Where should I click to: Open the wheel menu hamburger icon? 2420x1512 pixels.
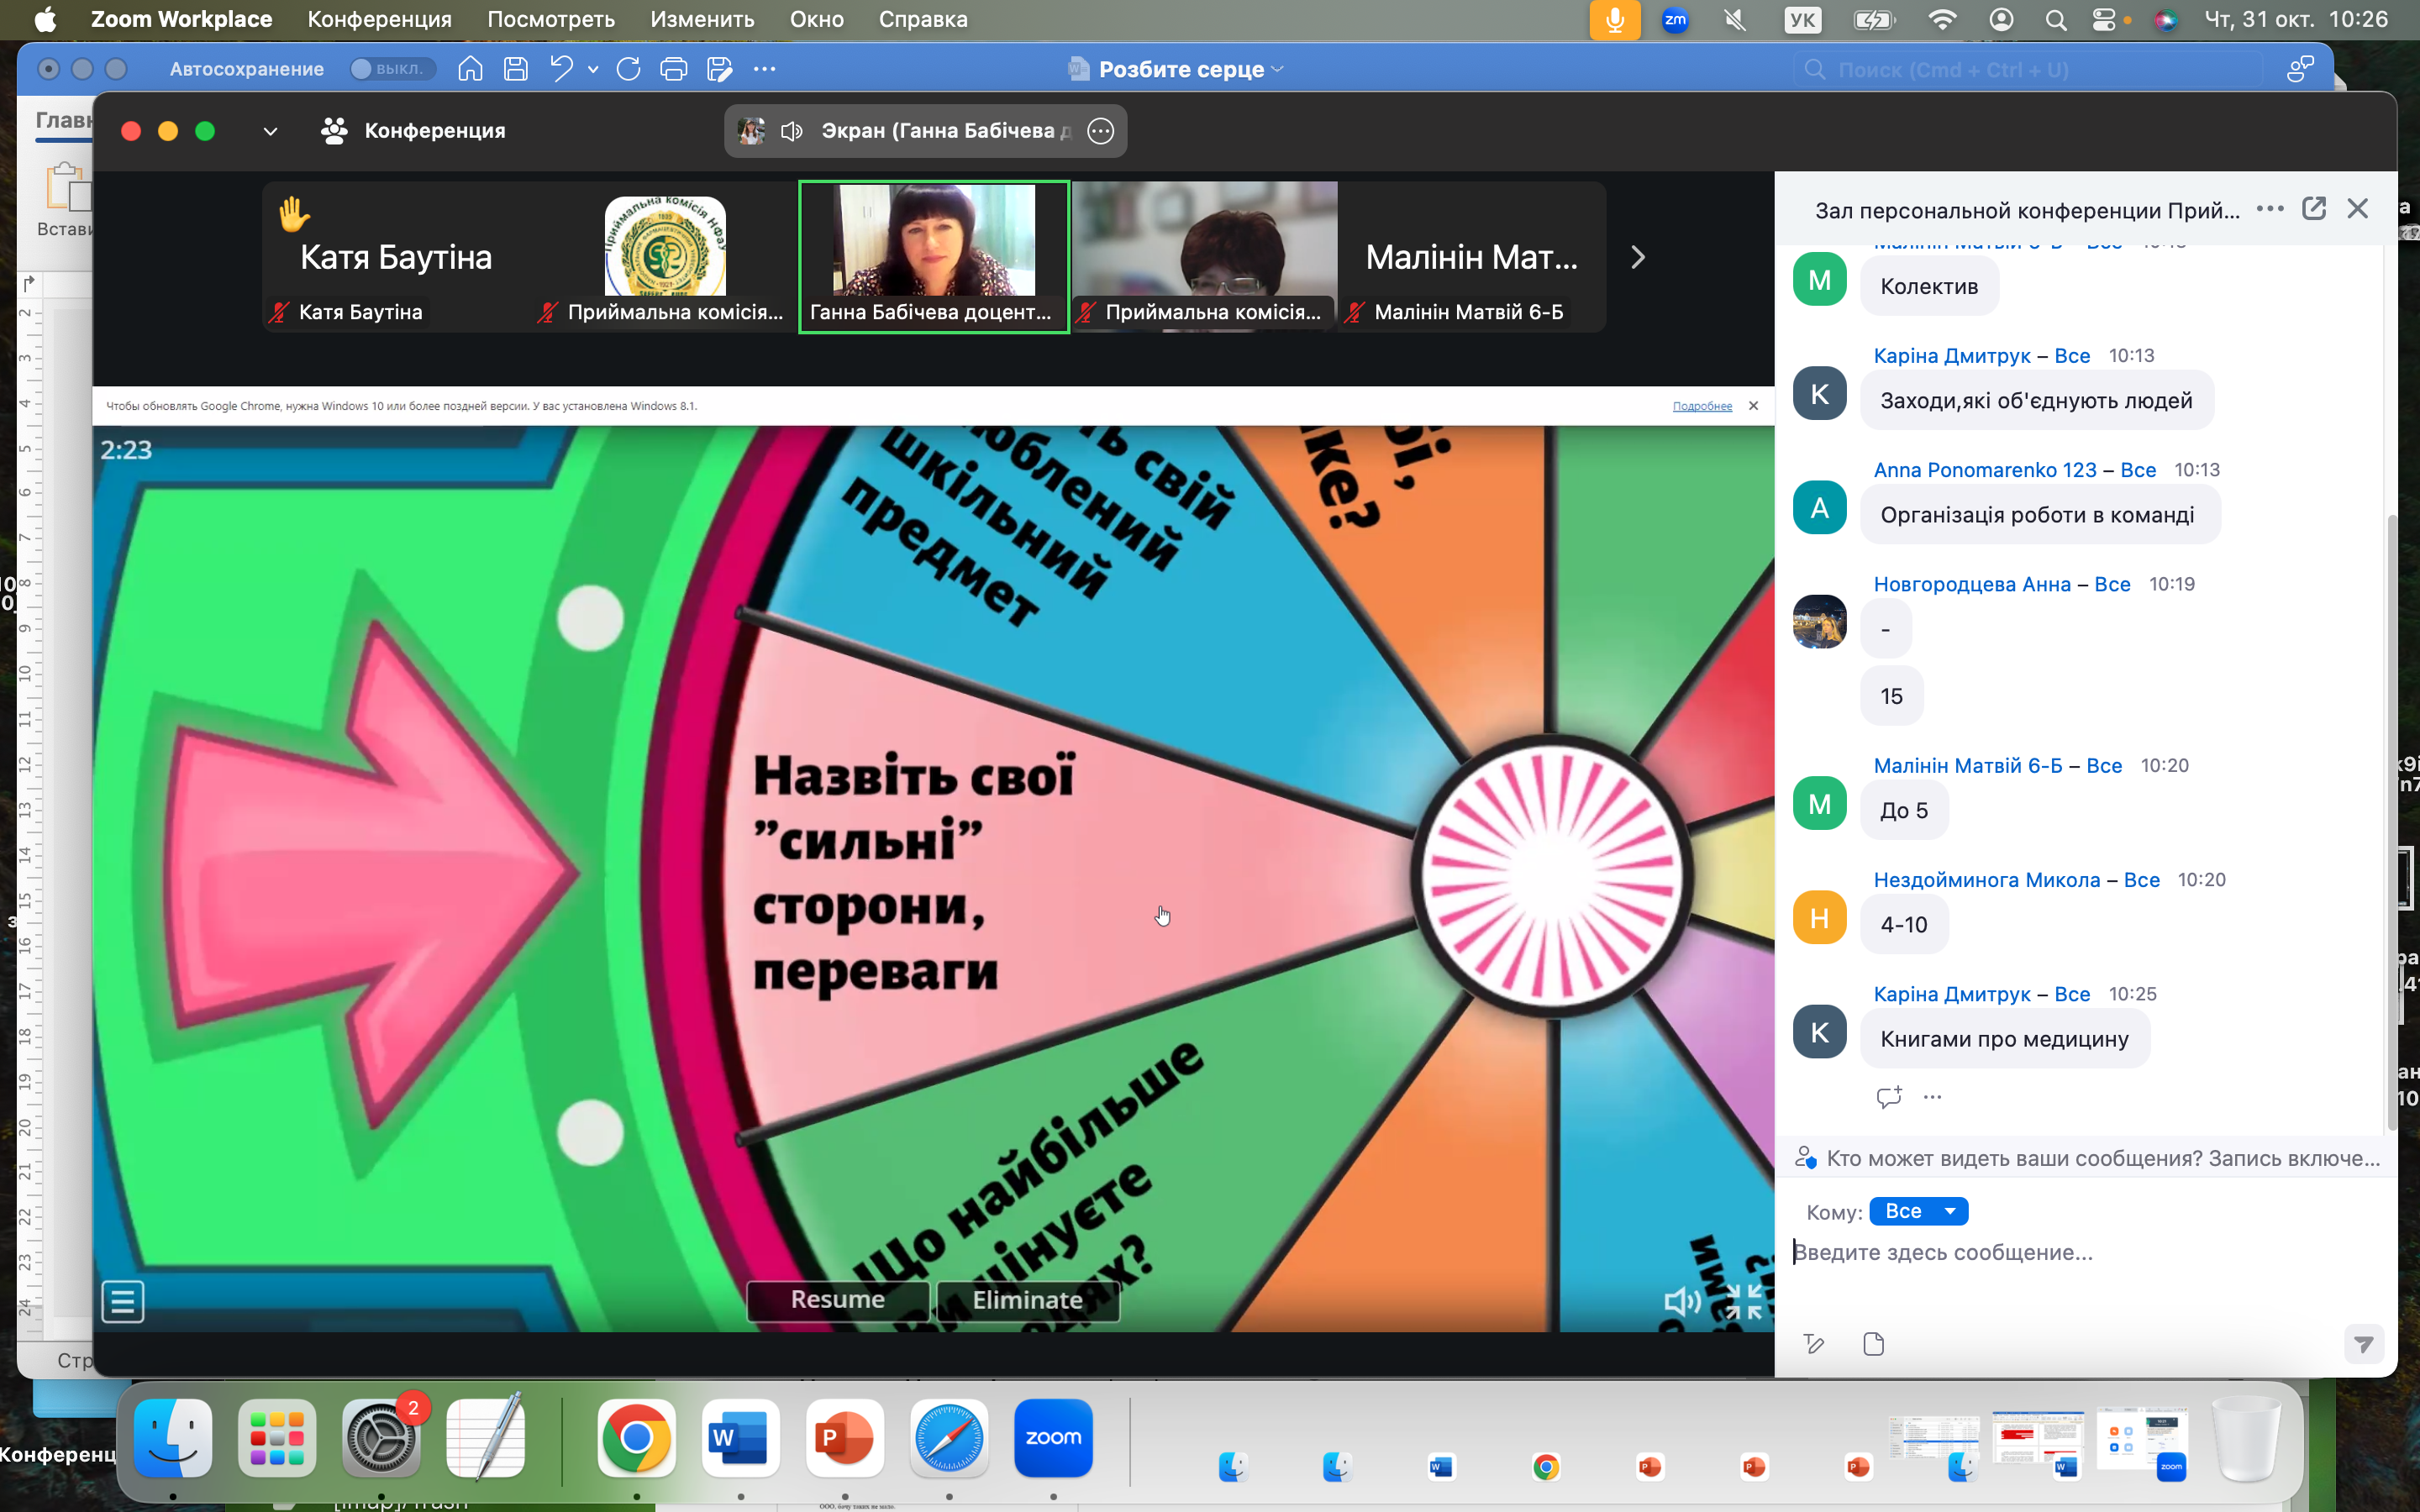pos(123,1301)
